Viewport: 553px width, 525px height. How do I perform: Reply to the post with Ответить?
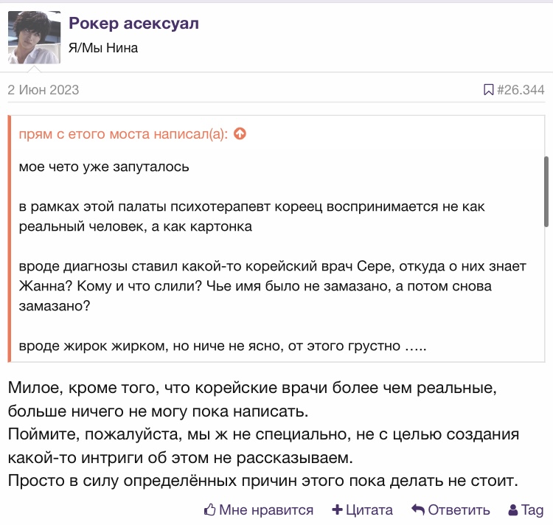459,510
